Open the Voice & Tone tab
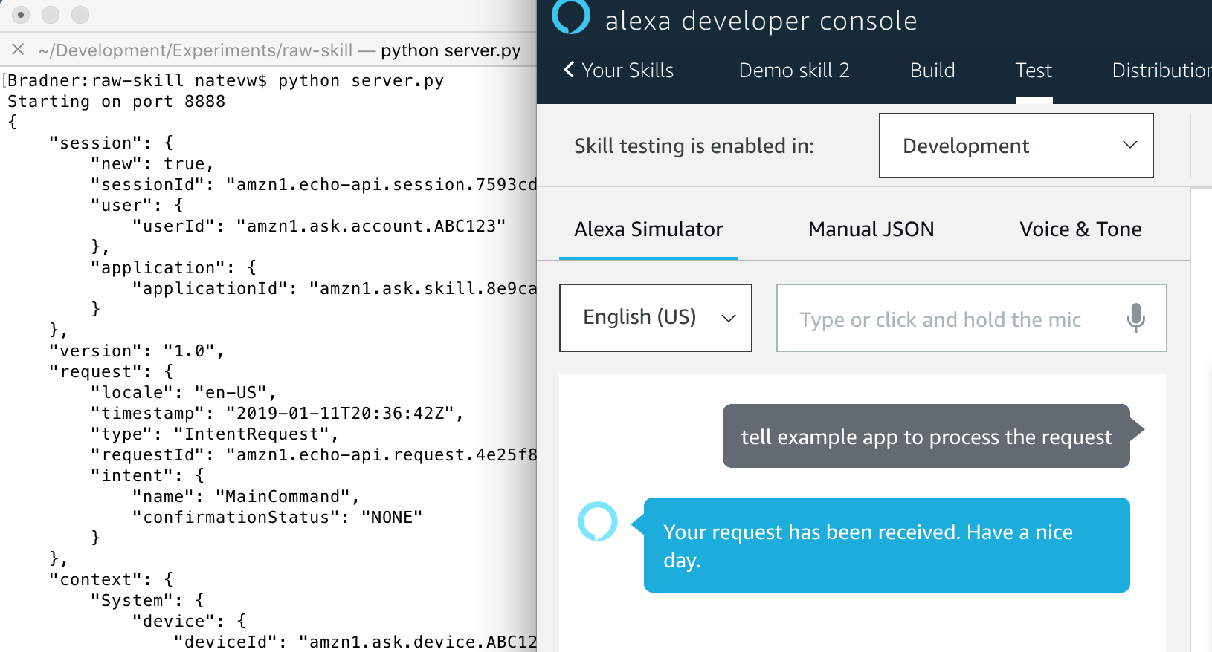The image size is (1212, 652). click(x=1080, y=229)
